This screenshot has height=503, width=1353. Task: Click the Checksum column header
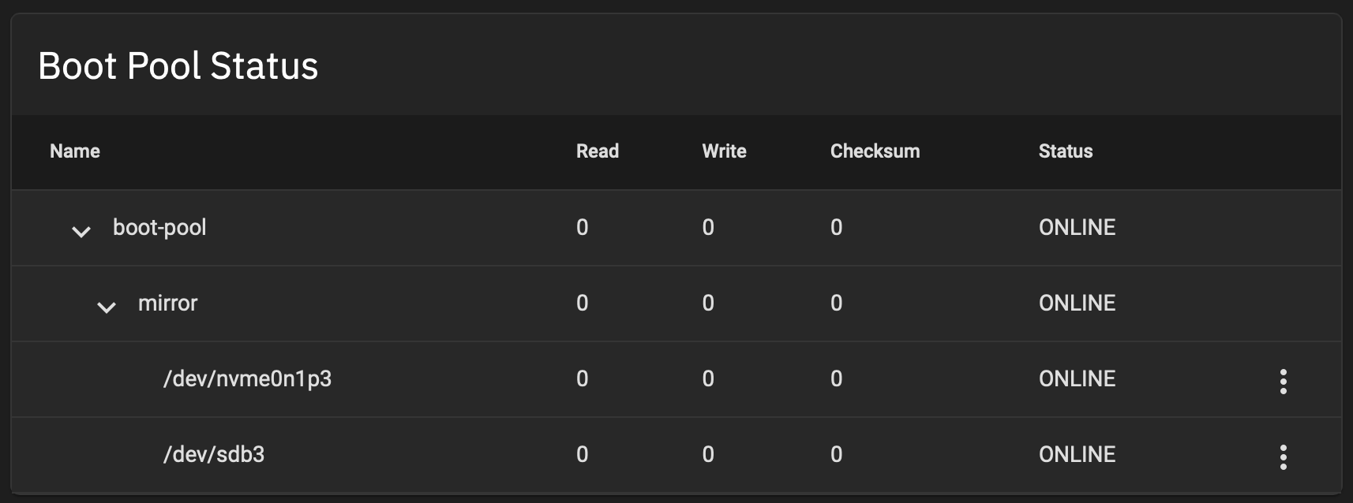coord(875,151)
